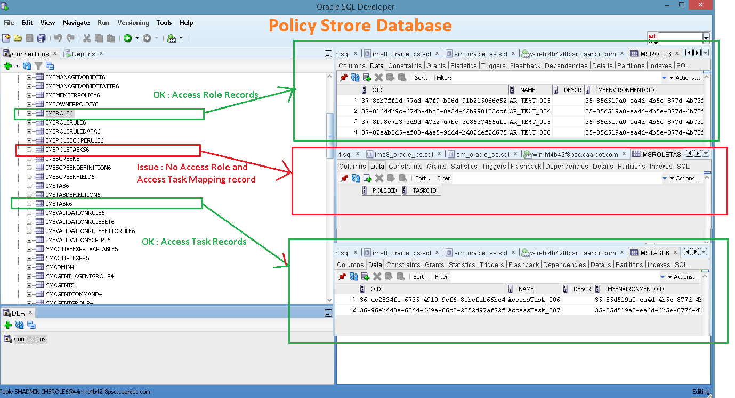735x398 pixels.
Task: Insert a new row in IMSROLE6 grid
Action: click(366, 78)
